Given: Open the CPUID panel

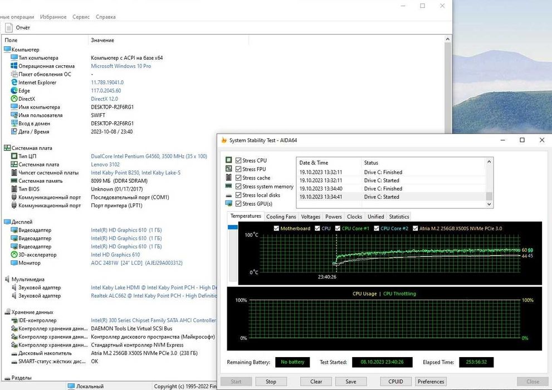Looking at the screenshot, I should (x=395, y=382).
